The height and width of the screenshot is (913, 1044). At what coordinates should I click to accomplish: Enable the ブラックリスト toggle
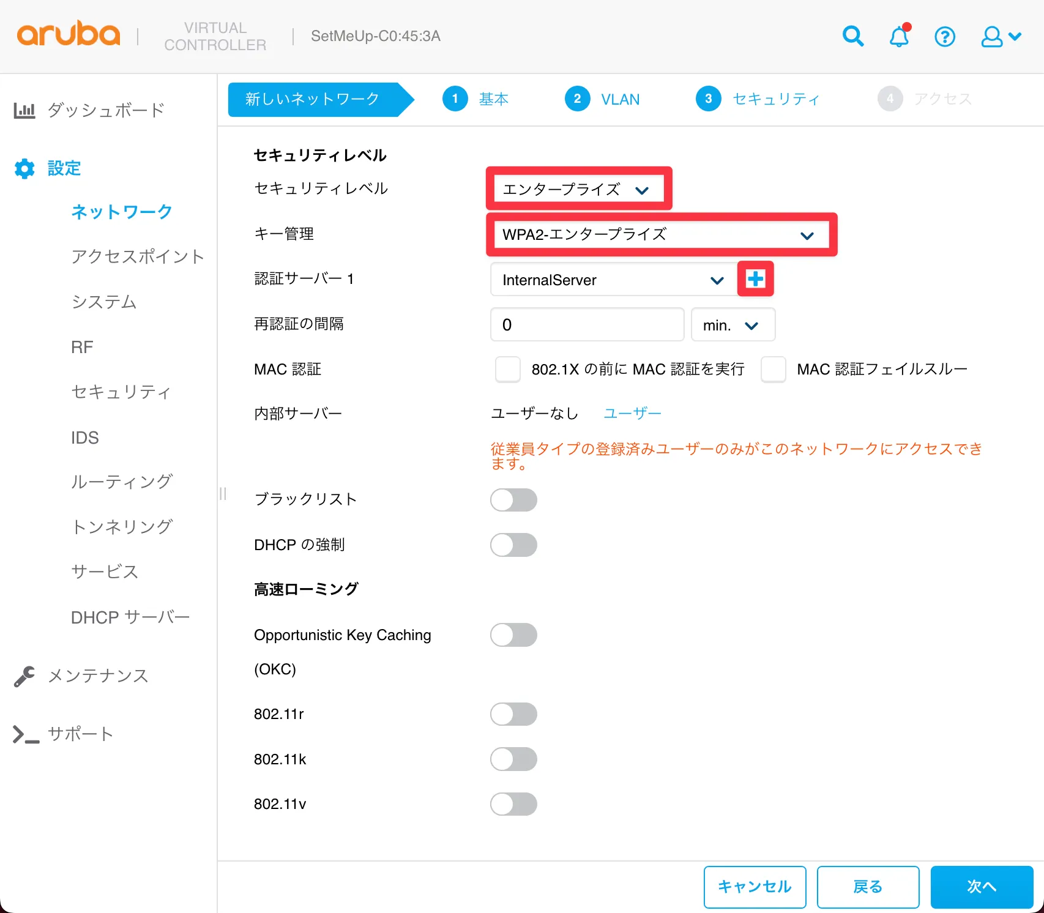(x=513, y=500)
